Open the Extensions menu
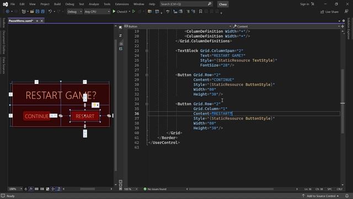Image resolution: width=353 pixels, height=199 pixels. [122, 4]
